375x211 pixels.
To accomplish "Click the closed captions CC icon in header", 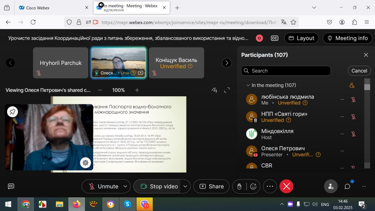I will pyautogui.click(x=274, y=38).
